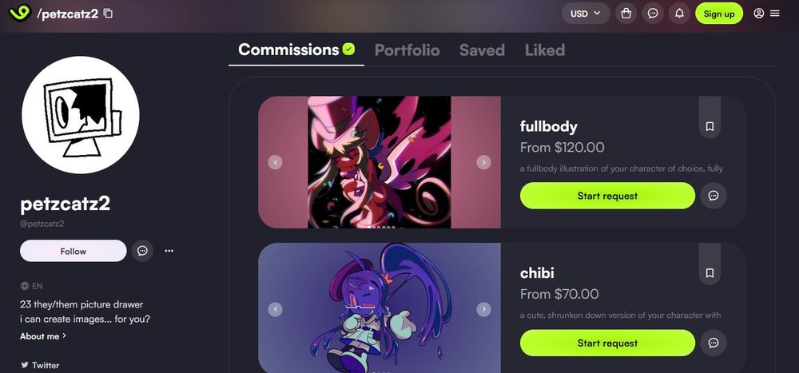Switch to the Portfolio tab
Screen dimensions: 799x373
(x=407, y=50)
